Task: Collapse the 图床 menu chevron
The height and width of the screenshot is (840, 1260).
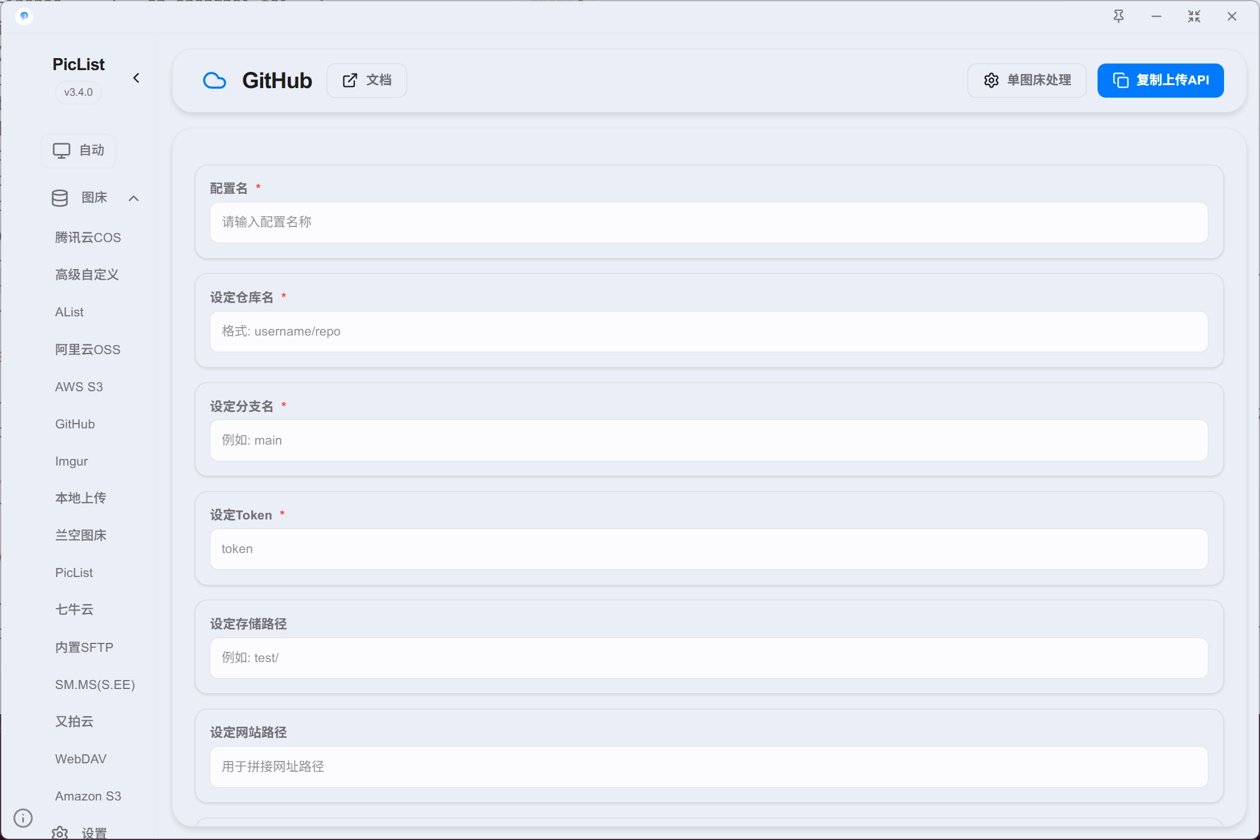Action: [134, 198]
